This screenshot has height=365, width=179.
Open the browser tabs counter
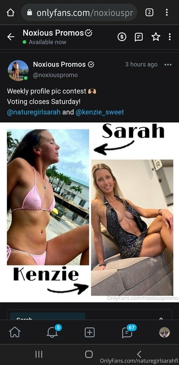[149, 13]
